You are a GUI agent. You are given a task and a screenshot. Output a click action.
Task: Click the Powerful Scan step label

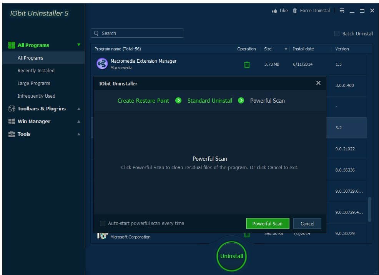pos(267,101)
